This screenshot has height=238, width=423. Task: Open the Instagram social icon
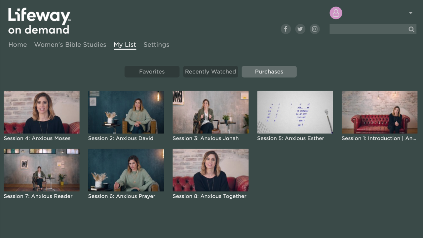(315, 29)
